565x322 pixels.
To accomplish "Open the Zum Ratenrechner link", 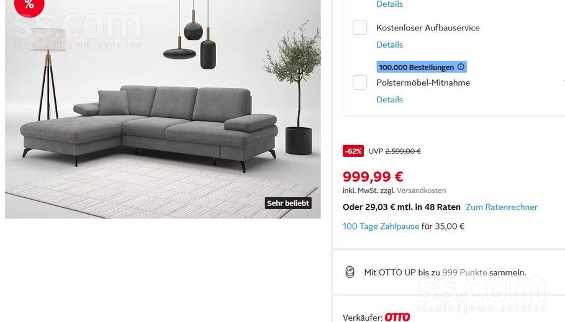I will click(502, 207).
